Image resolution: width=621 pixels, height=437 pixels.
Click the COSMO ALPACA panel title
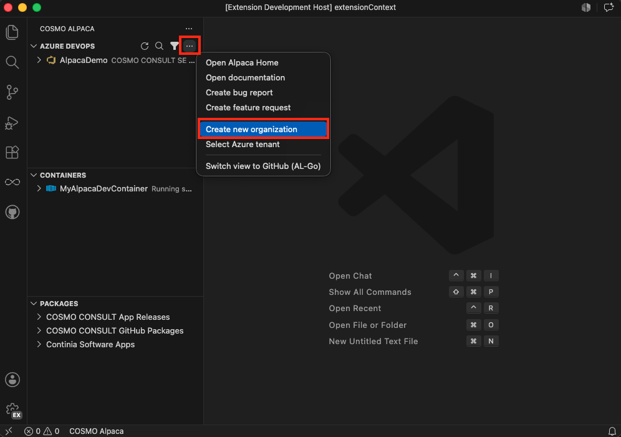click(67, 29)
